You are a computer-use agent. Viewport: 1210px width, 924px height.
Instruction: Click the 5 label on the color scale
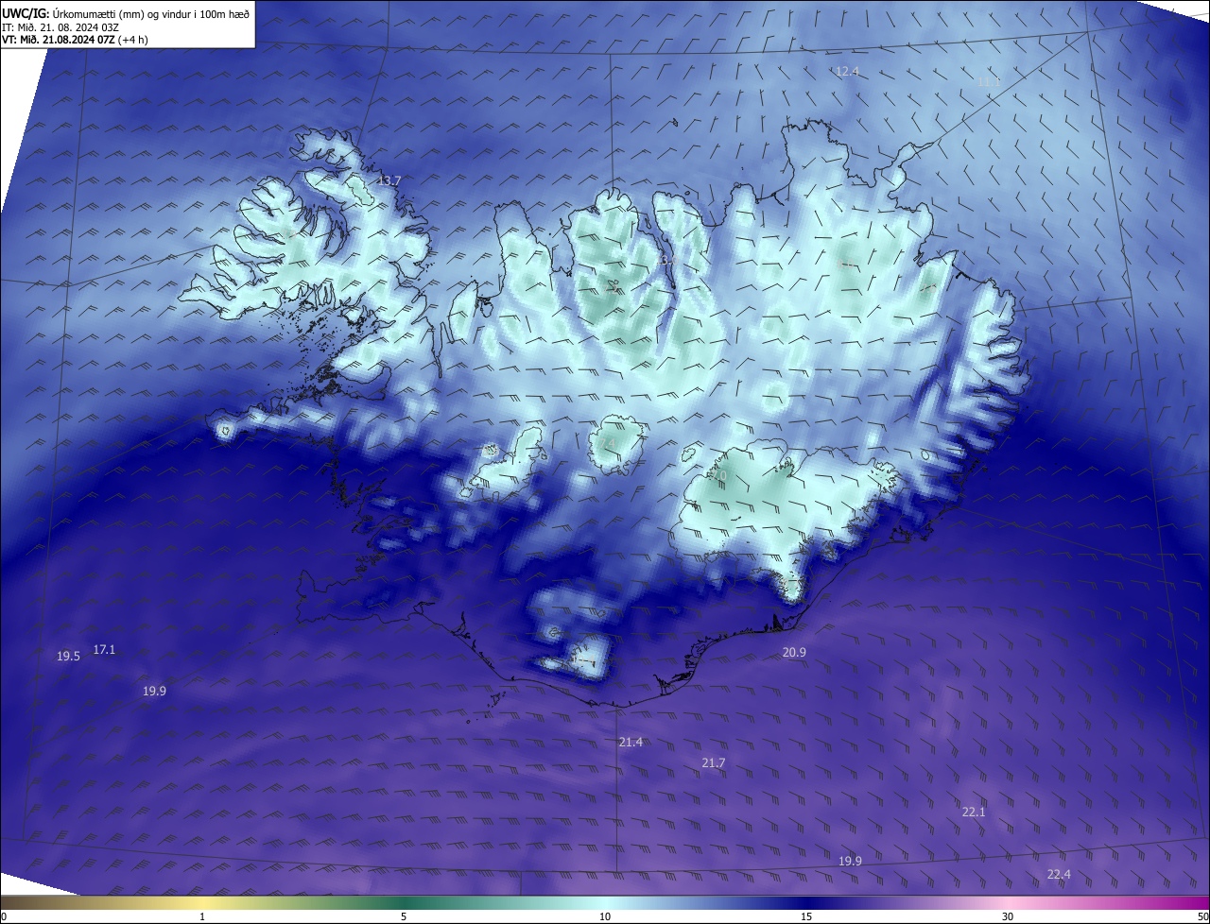pos(404,917)
